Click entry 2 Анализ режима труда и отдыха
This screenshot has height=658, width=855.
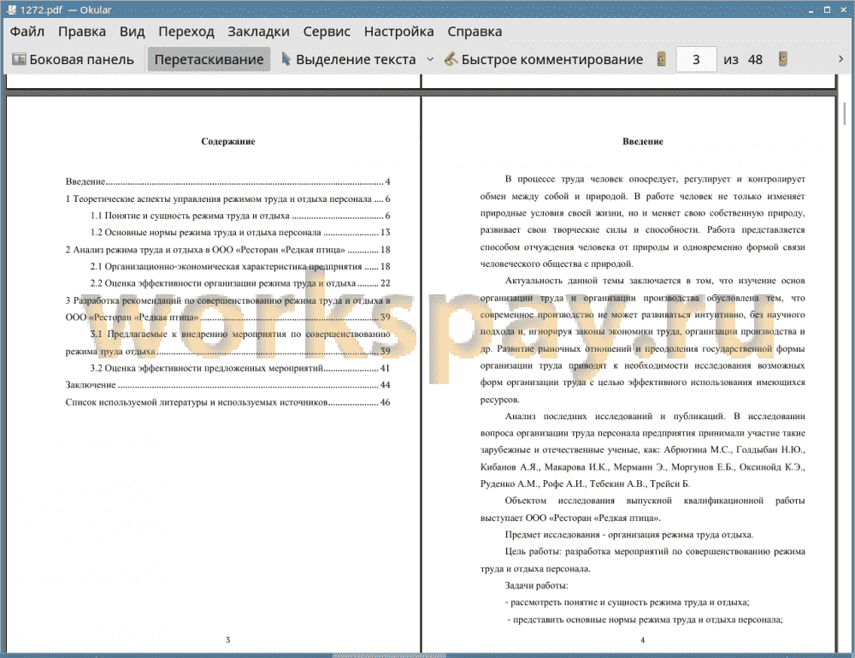click(x=228, y=250)
